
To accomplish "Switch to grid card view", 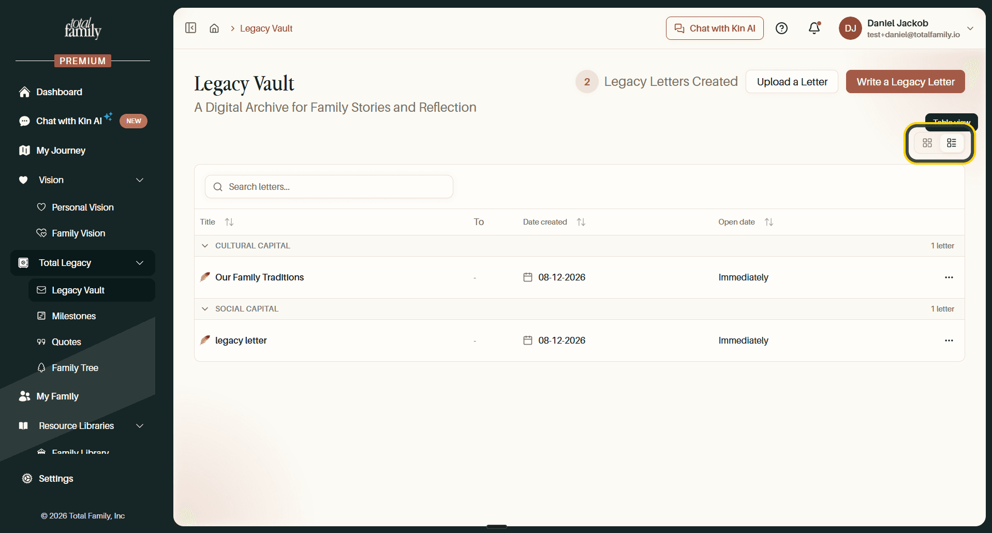I will point(927,143).
